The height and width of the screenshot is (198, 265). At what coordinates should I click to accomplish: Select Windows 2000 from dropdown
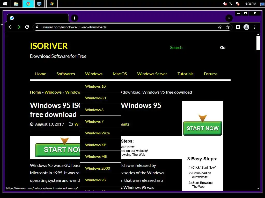(101, 168)
